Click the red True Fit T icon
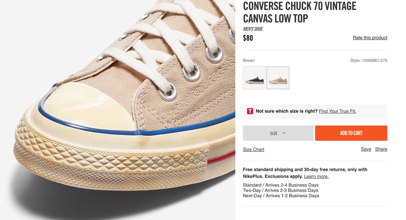 click(x=250, y=111)
